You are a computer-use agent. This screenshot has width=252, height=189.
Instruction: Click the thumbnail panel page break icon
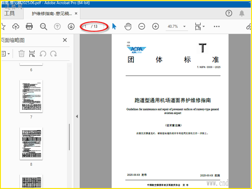coord(32,54)
